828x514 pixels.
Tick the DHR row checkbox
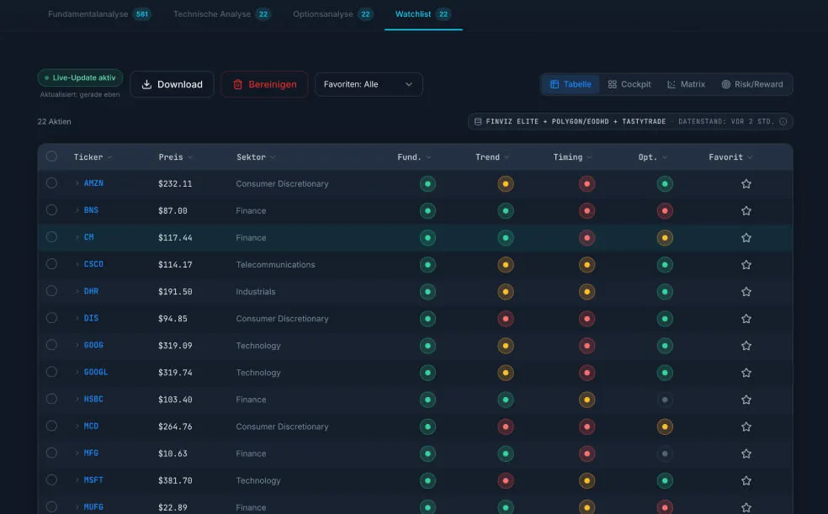51,291
